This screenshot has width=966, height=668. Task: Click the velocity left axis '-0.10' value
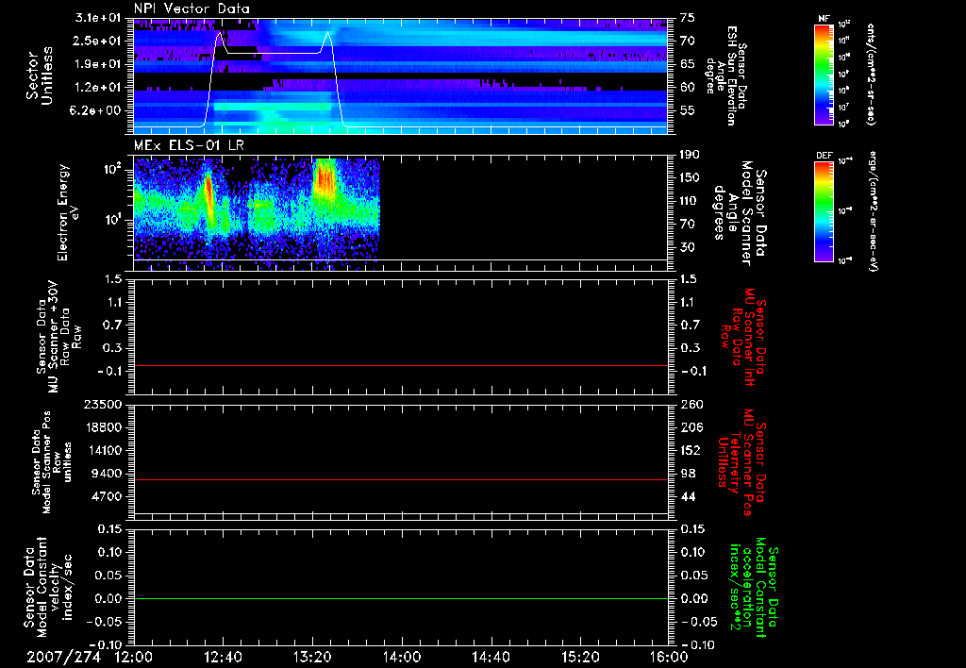coord(105,644)
